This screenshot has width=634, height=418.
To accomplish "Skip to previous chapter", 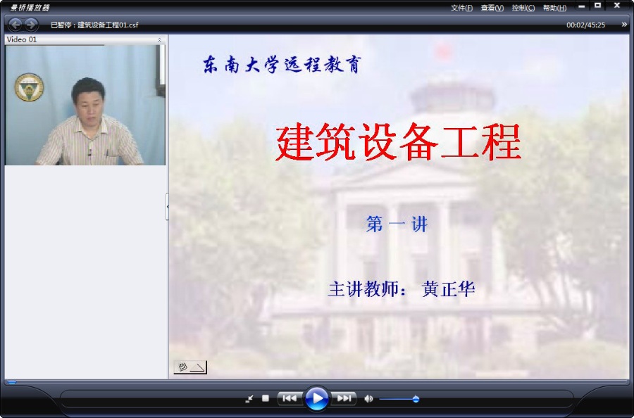I will (290, 398).
